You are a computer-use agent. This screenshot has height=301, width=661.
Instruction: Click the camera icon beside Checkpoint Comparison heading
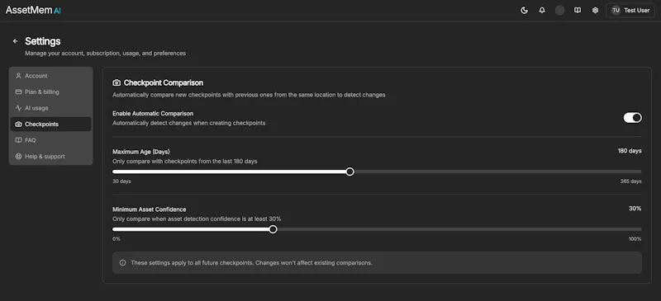[117, 83]
